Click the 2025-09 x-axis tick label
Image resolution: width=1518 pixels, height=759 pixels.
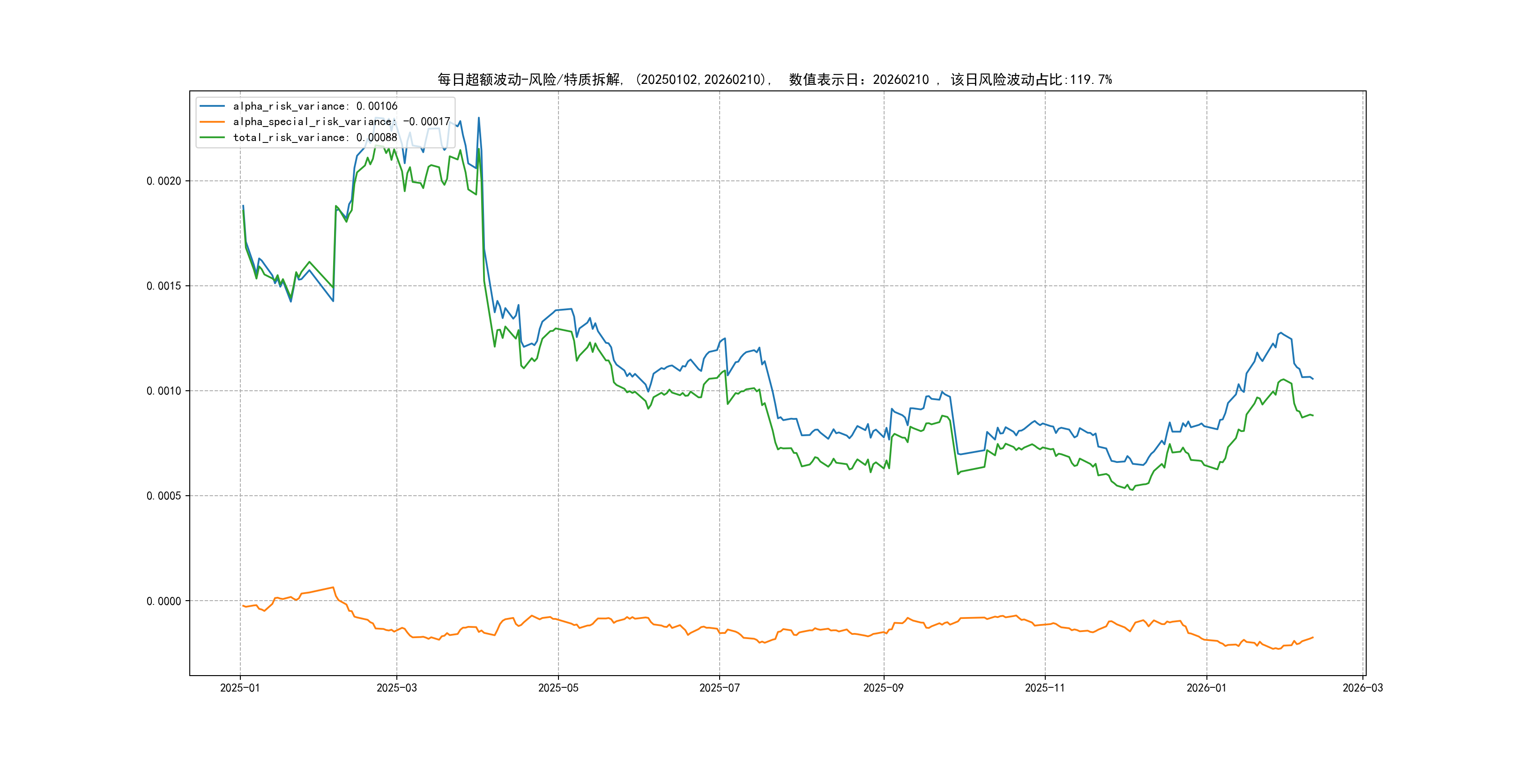(x=883, y=688)
